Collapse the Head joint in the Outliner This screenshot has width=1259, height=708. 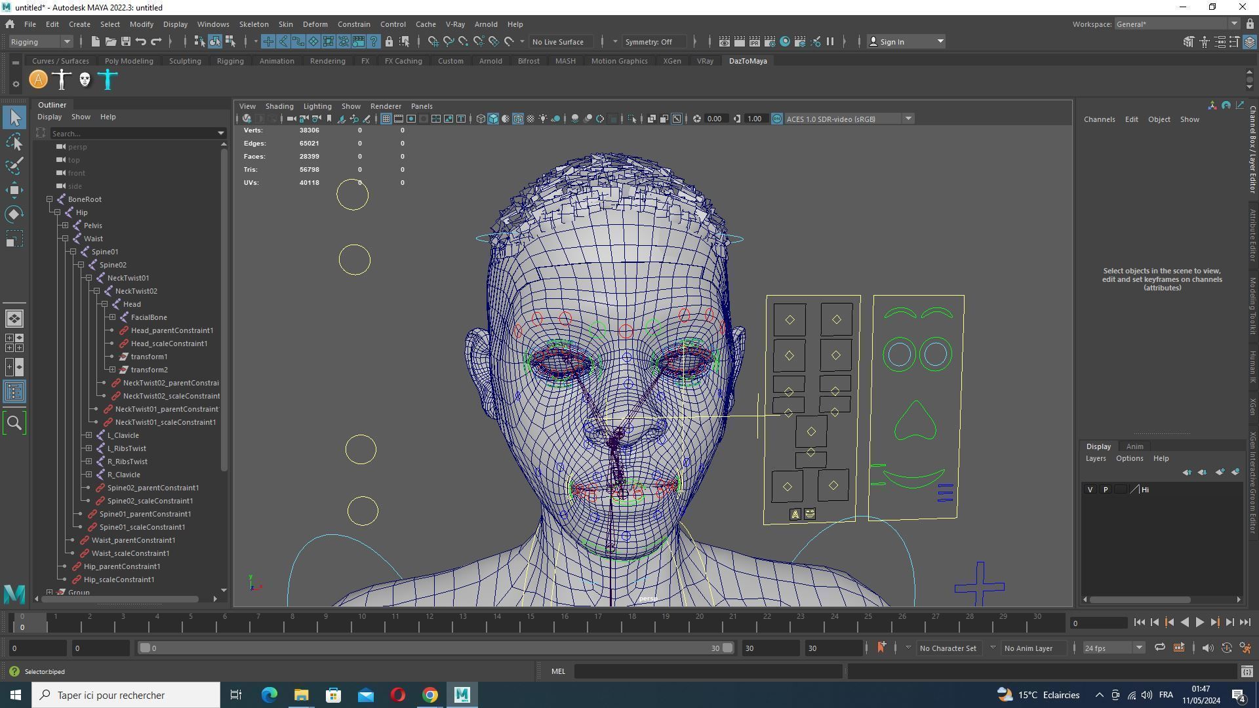(104, 304)
